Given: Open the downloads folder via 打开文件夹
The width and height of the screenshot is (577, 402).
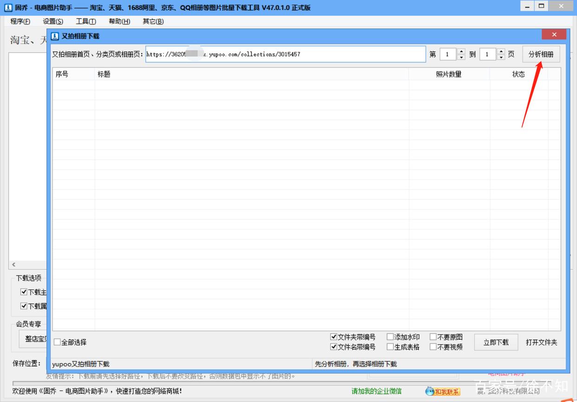Looking at the screenshot, I should point(541,342).
